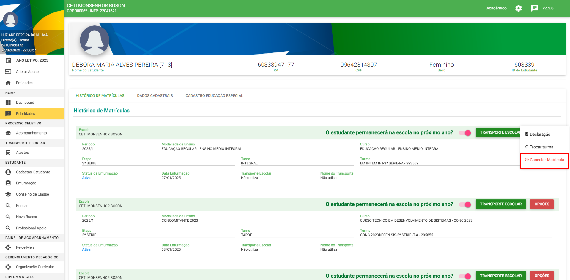This screenshot has width=570, height=280.
Task: Choose Trocar turma in the options menu
Action: click(541, 147)
